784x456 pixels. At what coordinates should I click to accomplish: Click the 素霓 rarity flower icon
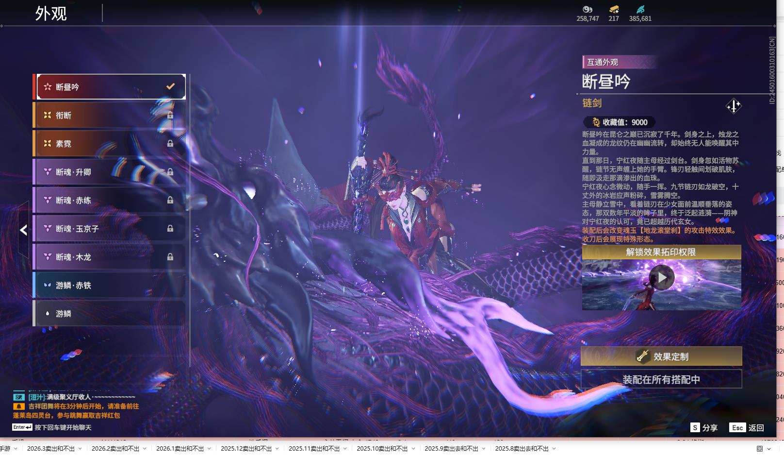(48, 143)
